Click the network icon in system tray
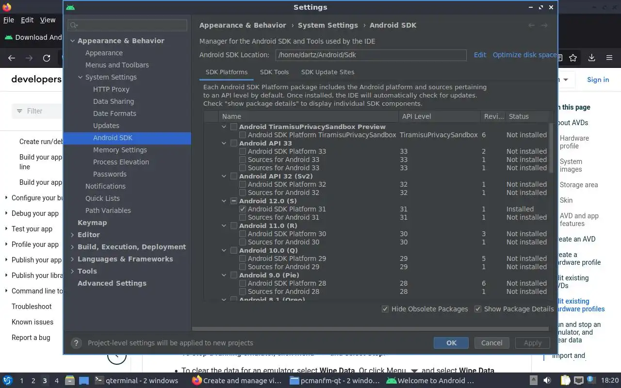Image resolution: width=621 pixels, height=388 pixels. 578,380
